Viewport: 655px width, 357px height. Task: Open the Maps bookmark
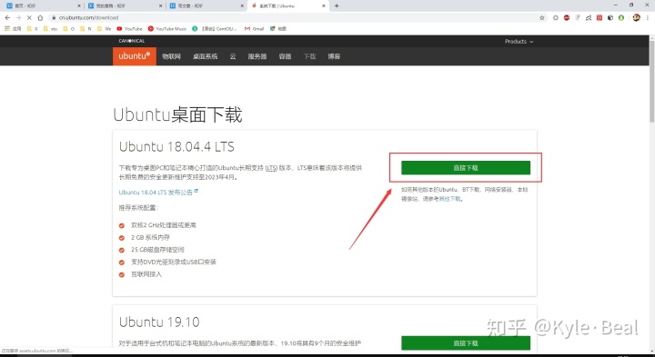click(x=278, y=29)
